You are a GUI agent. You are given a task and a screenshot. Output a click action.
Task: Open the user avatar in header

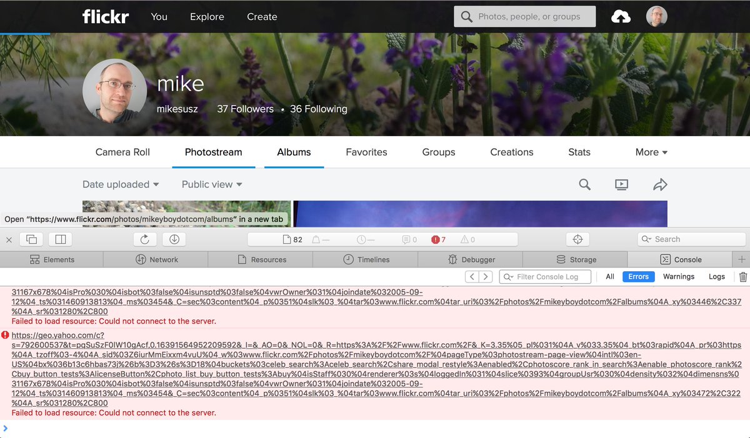tap(656, 17)
